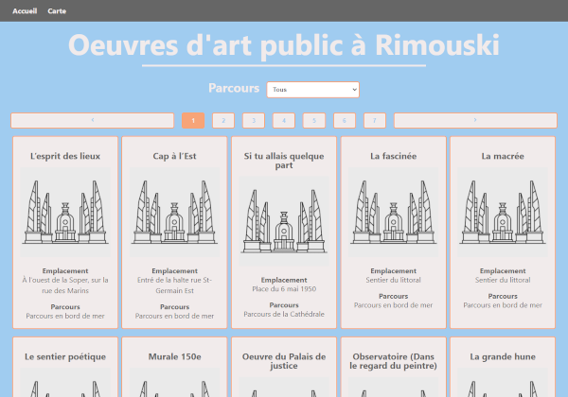Open the Si tu allais quelque part title
The image size is (568, 397).
284,161
